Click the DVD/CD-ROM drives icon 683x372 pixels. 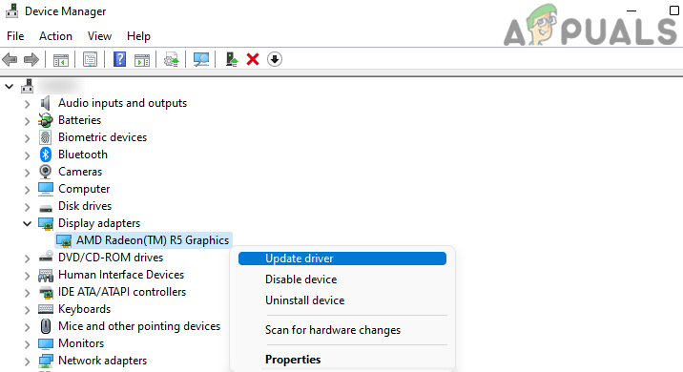pyautogui.click(x=45, y=258)
